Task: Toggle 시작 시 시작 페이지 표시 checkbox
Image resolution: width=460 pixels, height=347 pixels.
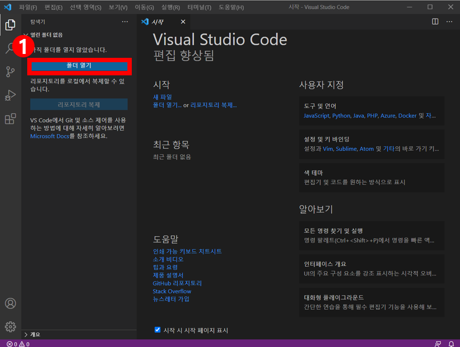Action: pos(158,330)
